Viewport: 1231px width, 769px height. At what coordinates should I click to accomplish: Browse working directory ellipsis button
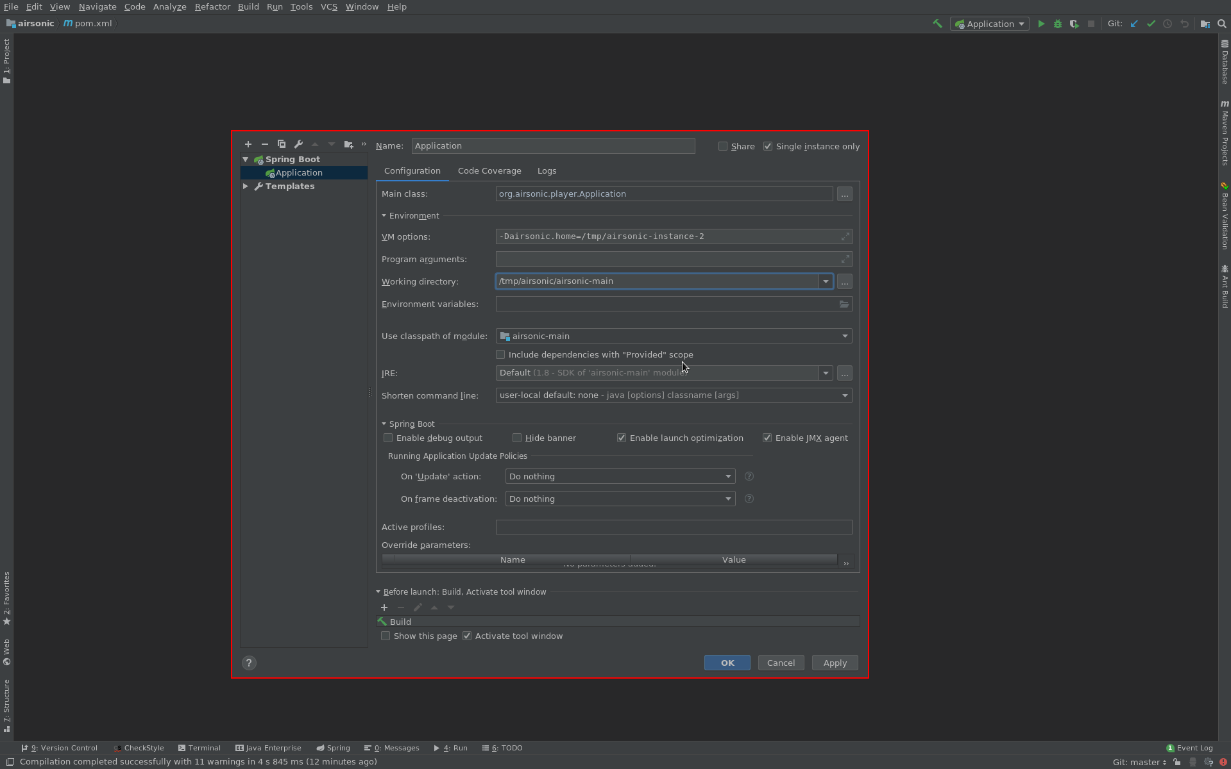point(845,281)
